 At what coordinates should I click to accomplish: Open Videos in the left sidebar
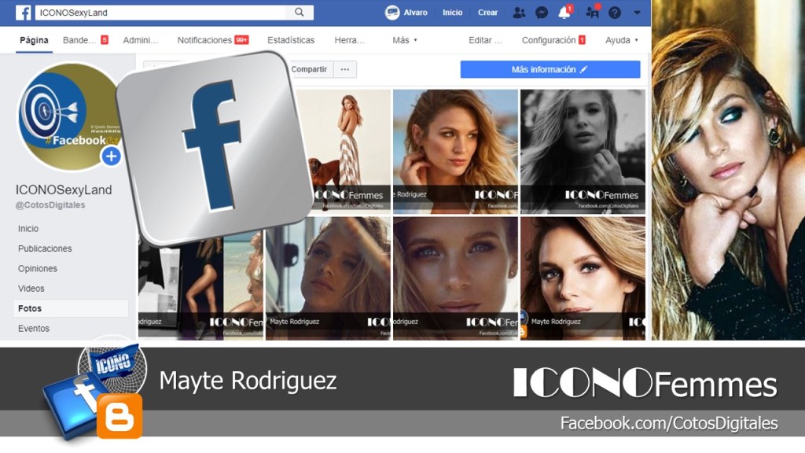coord(31,289)
